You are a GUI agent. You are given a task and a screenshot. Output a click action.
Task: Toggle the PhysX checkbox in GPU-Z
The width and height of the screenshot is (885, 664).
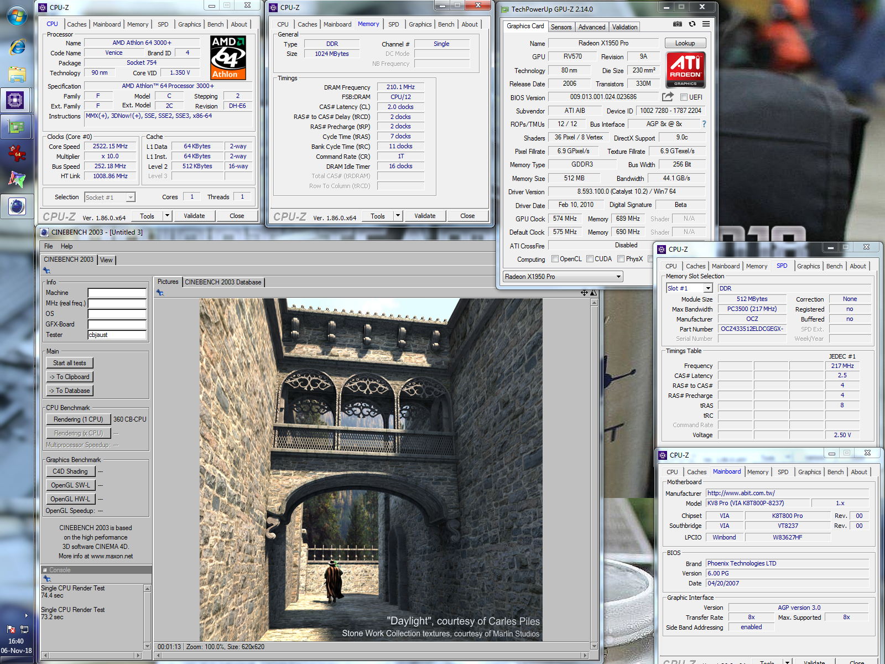click(x=621, y=259)
